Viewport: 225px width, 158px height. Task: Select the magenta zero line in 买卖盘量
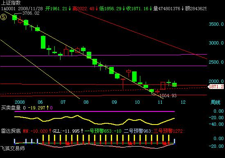[94, 111]
